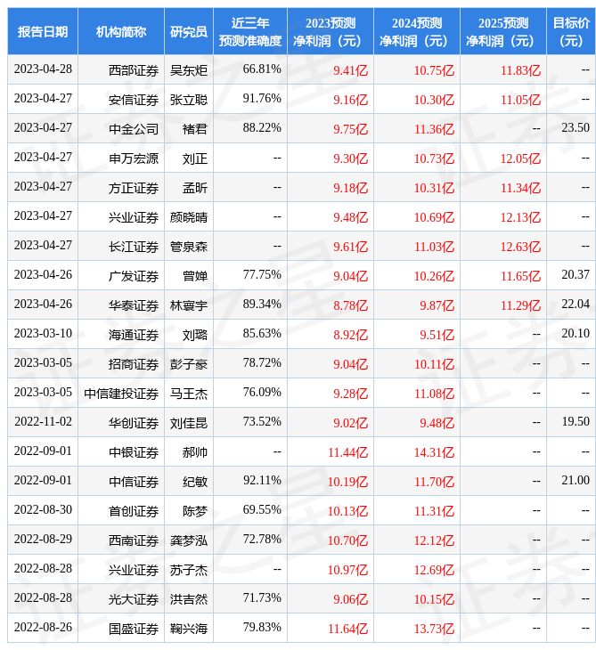Click researcher name 龚梦泓
Screen dimensions: 596x650
pos(189,541)
